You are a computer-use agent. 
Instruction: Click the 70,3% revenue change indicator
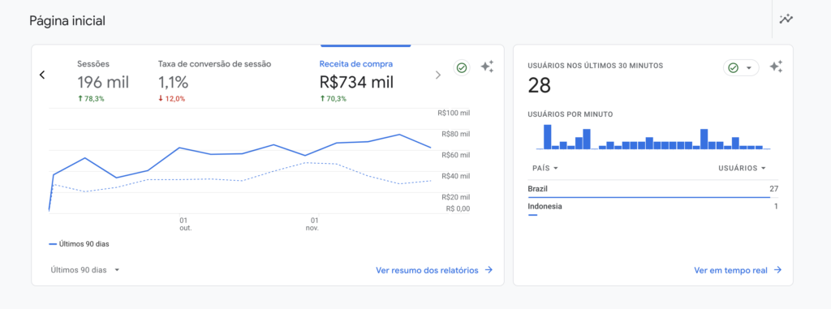pos(333,99)
